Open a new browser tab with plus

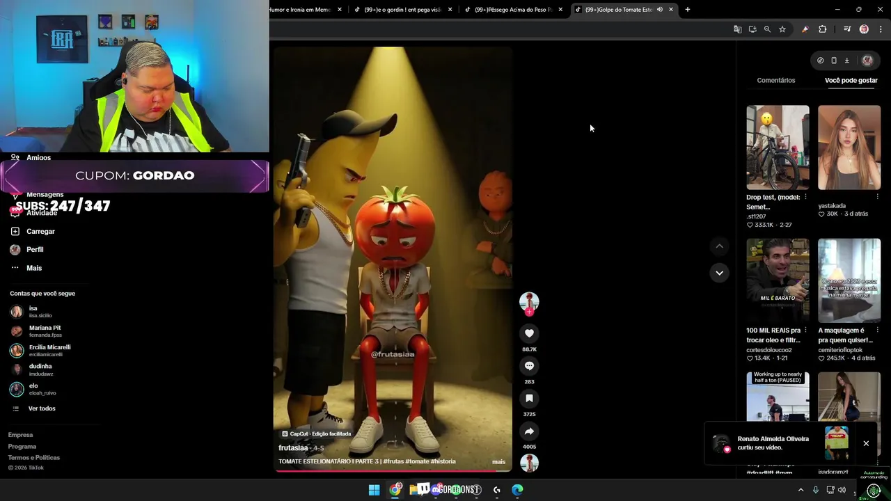[688, 10]
